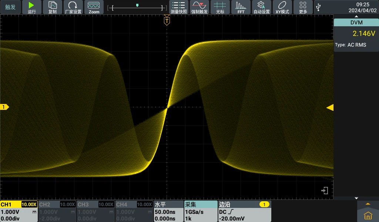The image size is (379, 222).
Task: Toggle the CH1 channel panel
Action: pyautogui.click(x=19, y=211)
